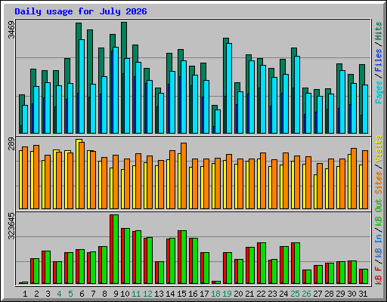Image resolution: width=387 pixels, height=302 pixels.
Task: Click the 'Pages' legend label
Action: pyautogui.click(x=379, y=92)
